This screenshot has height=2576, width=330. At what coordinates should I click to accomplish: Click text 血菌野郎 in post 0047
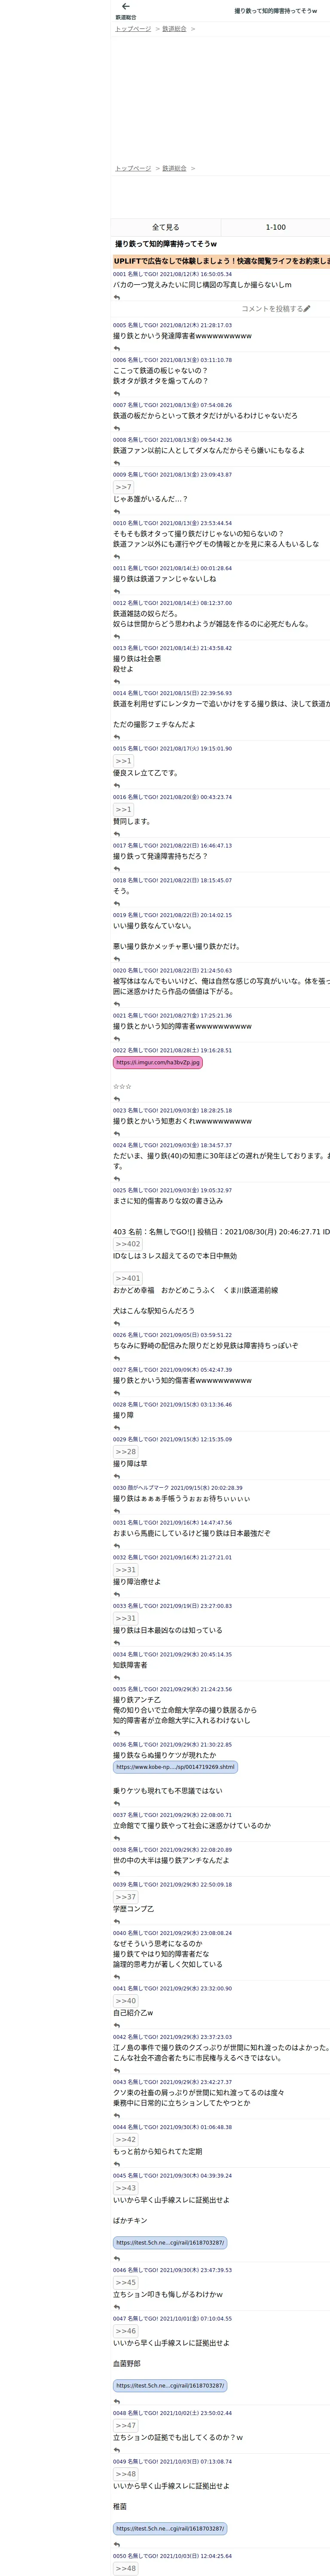tap(127, 2364)
